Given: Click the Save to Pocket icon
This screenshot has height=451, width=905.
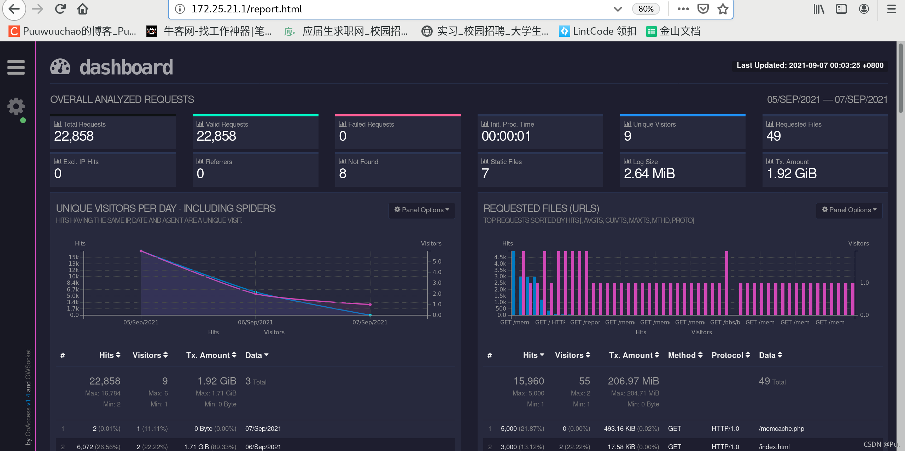Looking at the screenshot, I should tap(703, 9).
